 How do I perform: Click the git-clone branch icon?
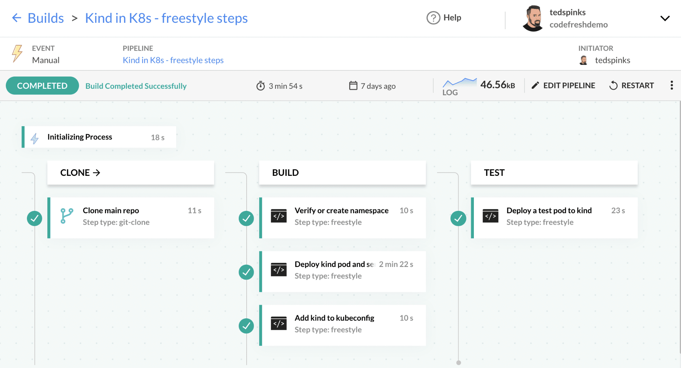[x=67, y=216]
